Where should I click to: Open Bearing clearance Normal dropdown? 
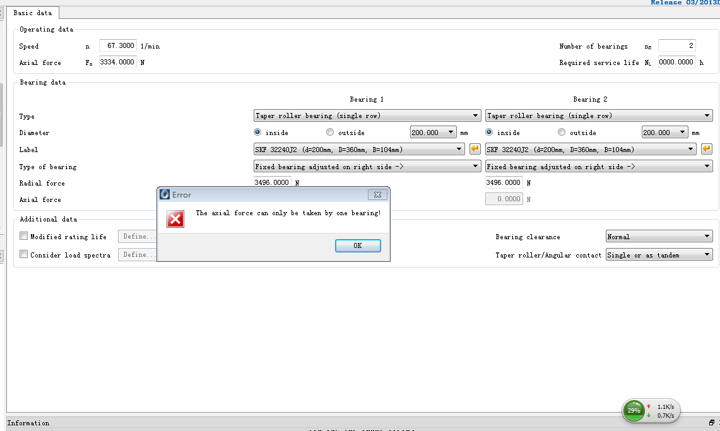pos(659,237)
